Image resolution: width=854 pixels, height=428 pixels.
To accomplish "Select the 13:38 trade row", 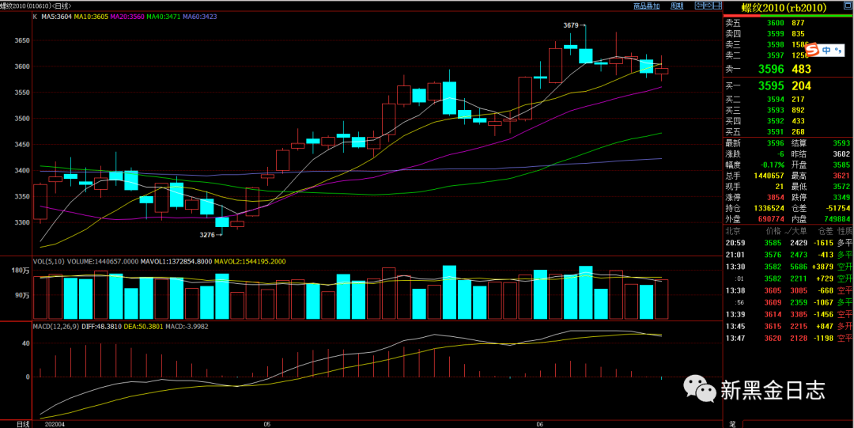I will [788, 290].
